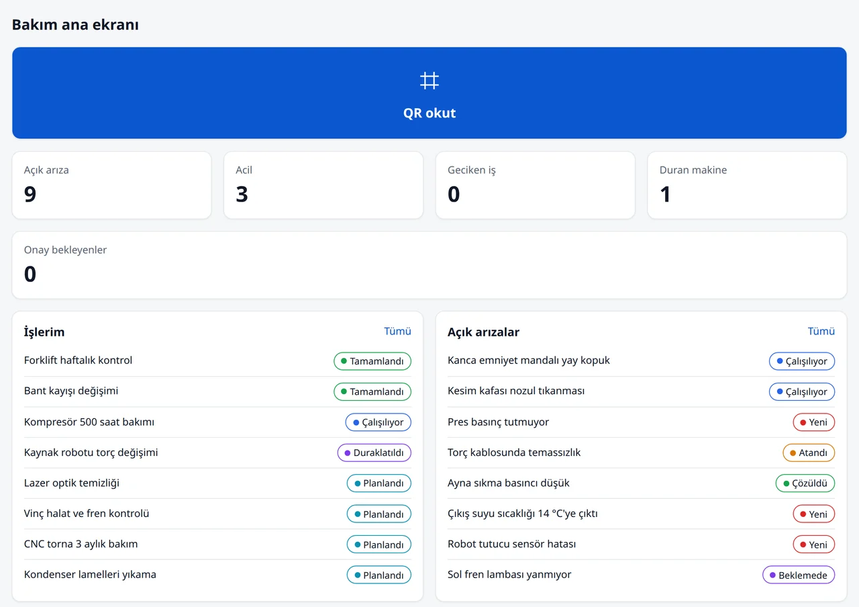Click the Çözüldü status badge
The width and height of the screenshot is (859, 607).
coord(805,483)
